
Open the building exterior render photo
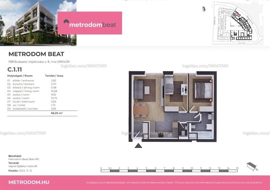coord(38,23)
